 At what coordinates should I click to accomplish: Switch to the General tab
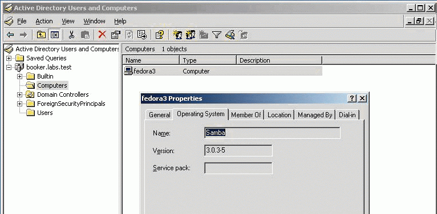[x=159, y=115]
